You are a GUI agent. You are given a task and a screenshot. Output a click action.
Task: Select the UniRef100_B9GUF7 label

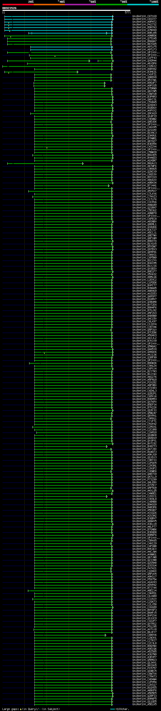click(x=144, y=83)
